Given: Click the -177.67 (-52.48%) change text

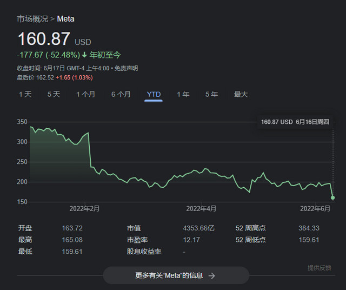Looking at the screenshot, I should click(x=48, y=55).
